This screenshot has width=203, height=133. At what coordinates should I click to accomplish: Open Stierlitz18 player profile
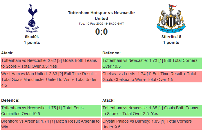[171, 37]
